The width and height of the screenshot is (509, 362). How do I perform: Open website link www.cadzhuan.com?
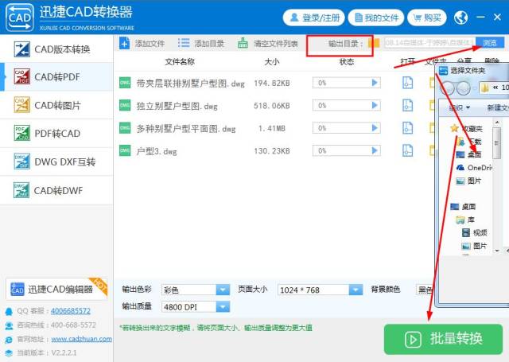81,339
